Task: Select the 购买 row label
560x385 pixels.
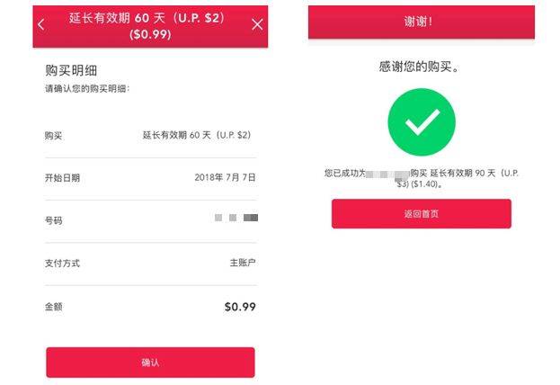Action: (x=53, y=135)
